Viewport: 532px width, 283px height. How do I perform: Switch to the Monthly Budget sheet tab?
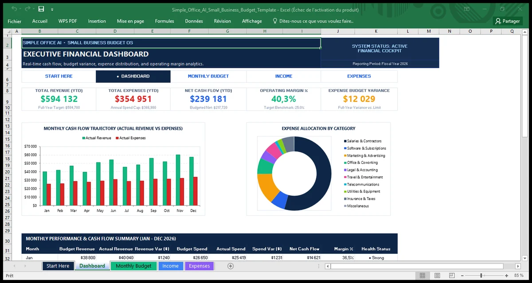click(133, 266)
